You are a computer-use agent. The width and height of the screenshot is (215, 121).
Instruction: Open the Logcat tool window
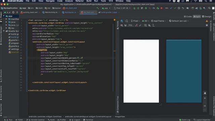coord(75,120)
